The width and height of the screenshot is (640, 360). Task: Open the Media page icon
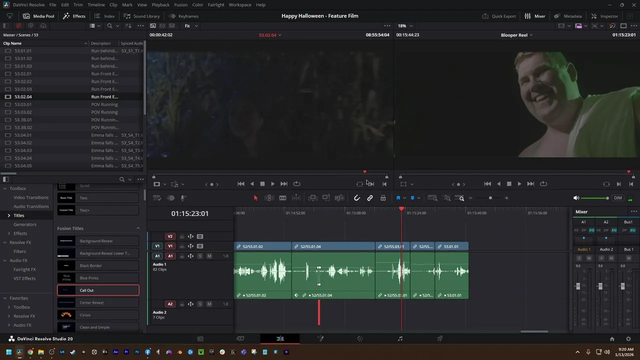coord(200,338)
